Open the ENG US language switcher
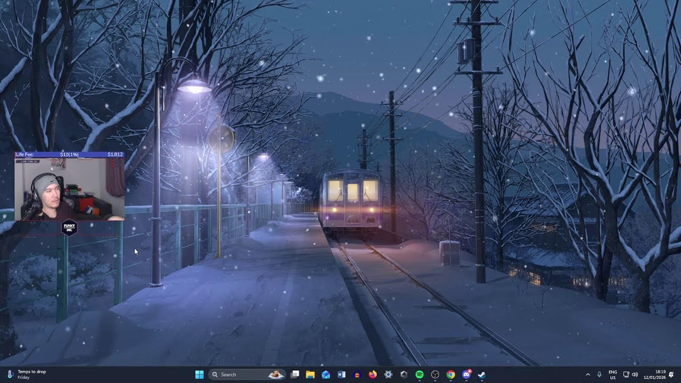This screenshot has width=681, height=383. (x=613, y=374)
